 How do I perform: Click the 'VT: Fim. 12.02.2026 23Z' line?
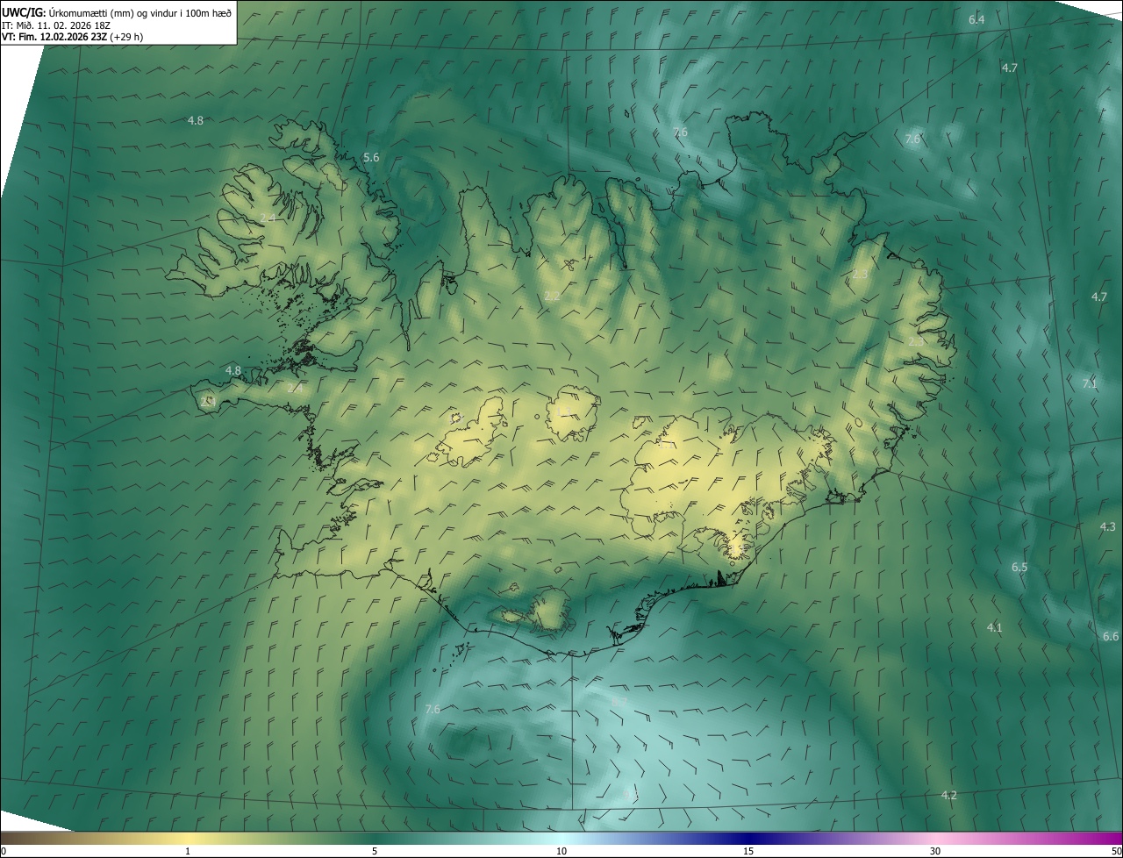(x=73, y=38)
